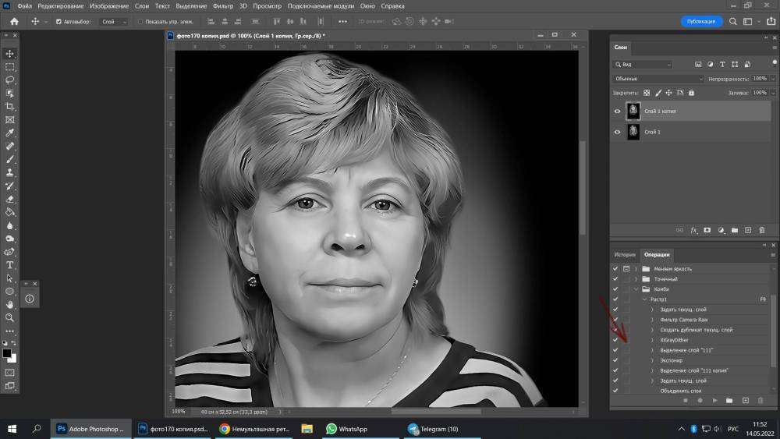
Task: Select the Zoom tool in the left toolbar
Action: 10,317
